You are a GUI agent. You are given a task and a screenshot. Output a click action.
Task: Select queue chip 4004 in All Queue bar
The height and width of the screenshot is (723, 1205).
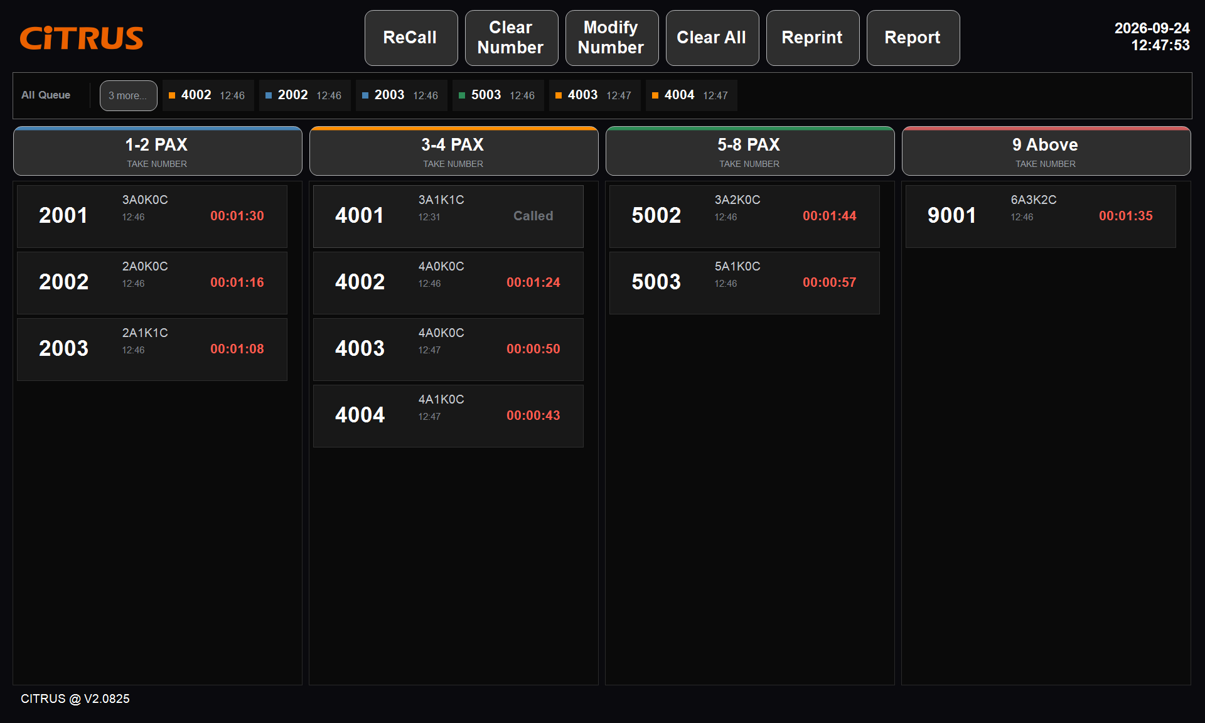691,95
